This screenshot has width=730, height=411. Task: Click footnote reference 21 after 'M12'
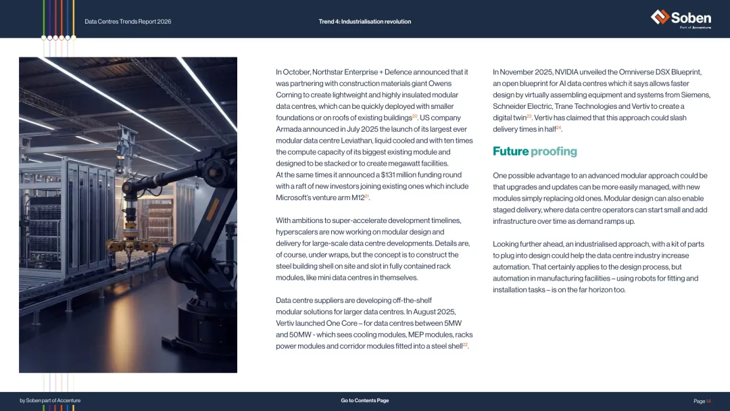tap(366, 197)
